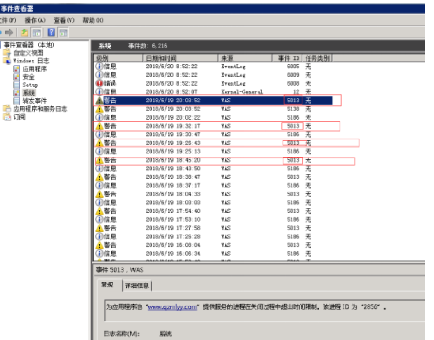The image size is (434, 340).
Task: Click the forward arrow toolbar button
Action: pyautogui.click(x=10, y=33)
